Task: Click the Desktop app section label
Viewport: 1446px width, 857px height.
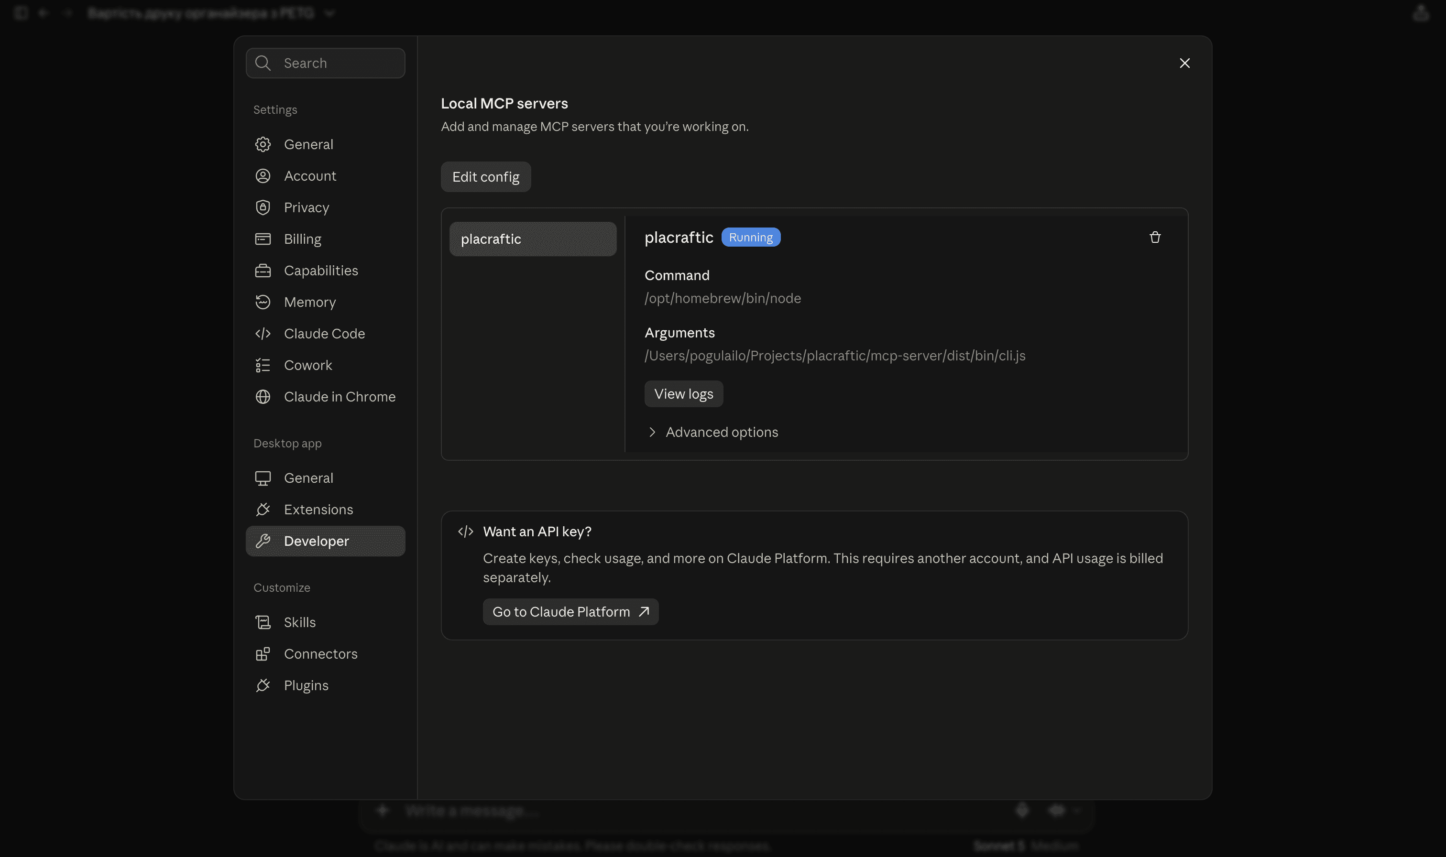Action: point(288,444)
